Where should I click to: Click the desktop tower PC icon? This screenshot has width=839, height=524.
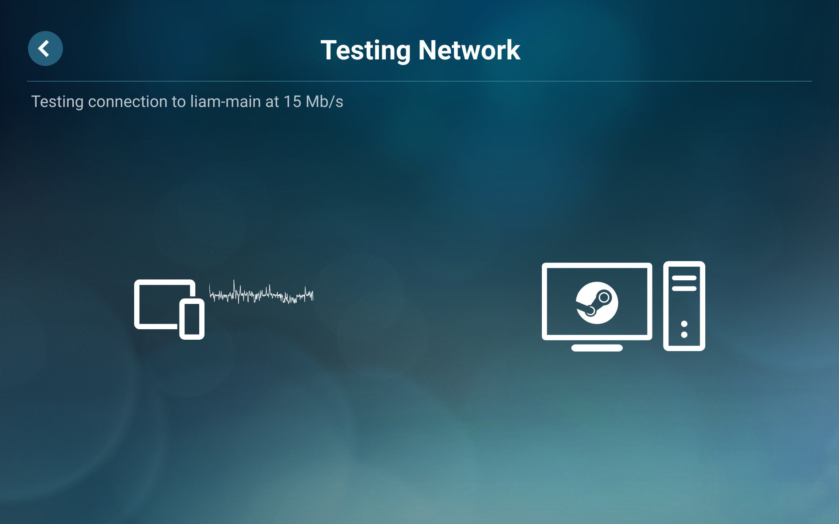[x=684, y=306]
